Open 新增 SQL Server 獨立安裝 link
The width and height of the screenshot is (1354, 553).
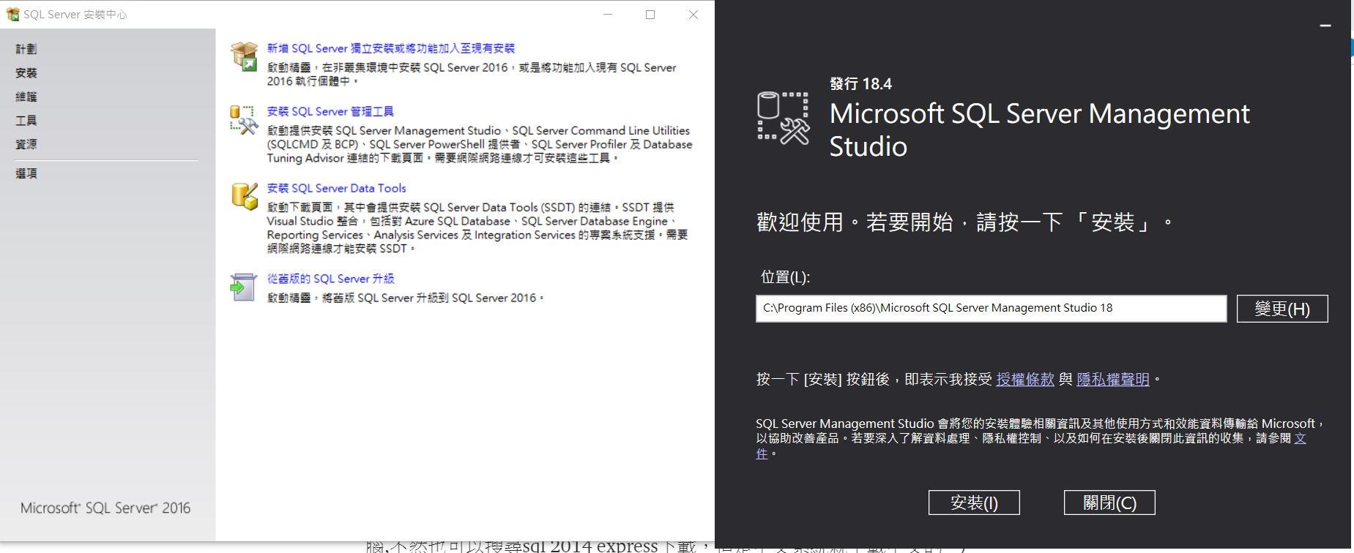[390, 48]
